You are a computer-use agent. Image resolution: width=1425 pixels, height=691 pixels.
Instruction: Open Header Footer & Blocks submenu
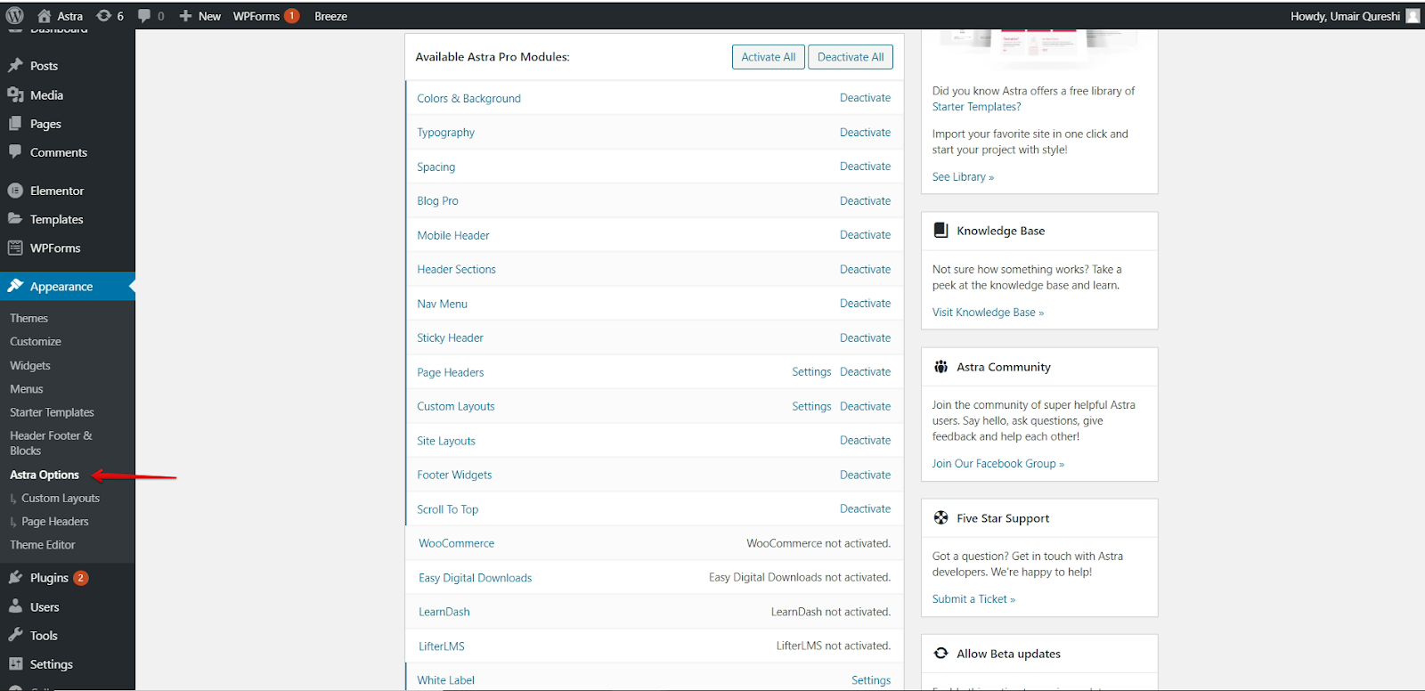click(51, 443)
